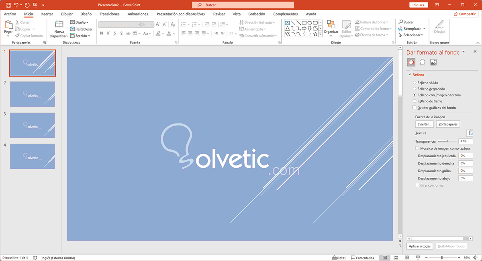Redo the last action
Viewport: 482px width, 261px height.
click(27, 5)
